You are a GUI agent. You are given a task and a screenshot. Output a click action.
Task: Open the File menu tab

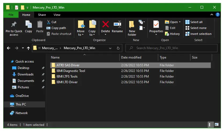click(11, 15)
